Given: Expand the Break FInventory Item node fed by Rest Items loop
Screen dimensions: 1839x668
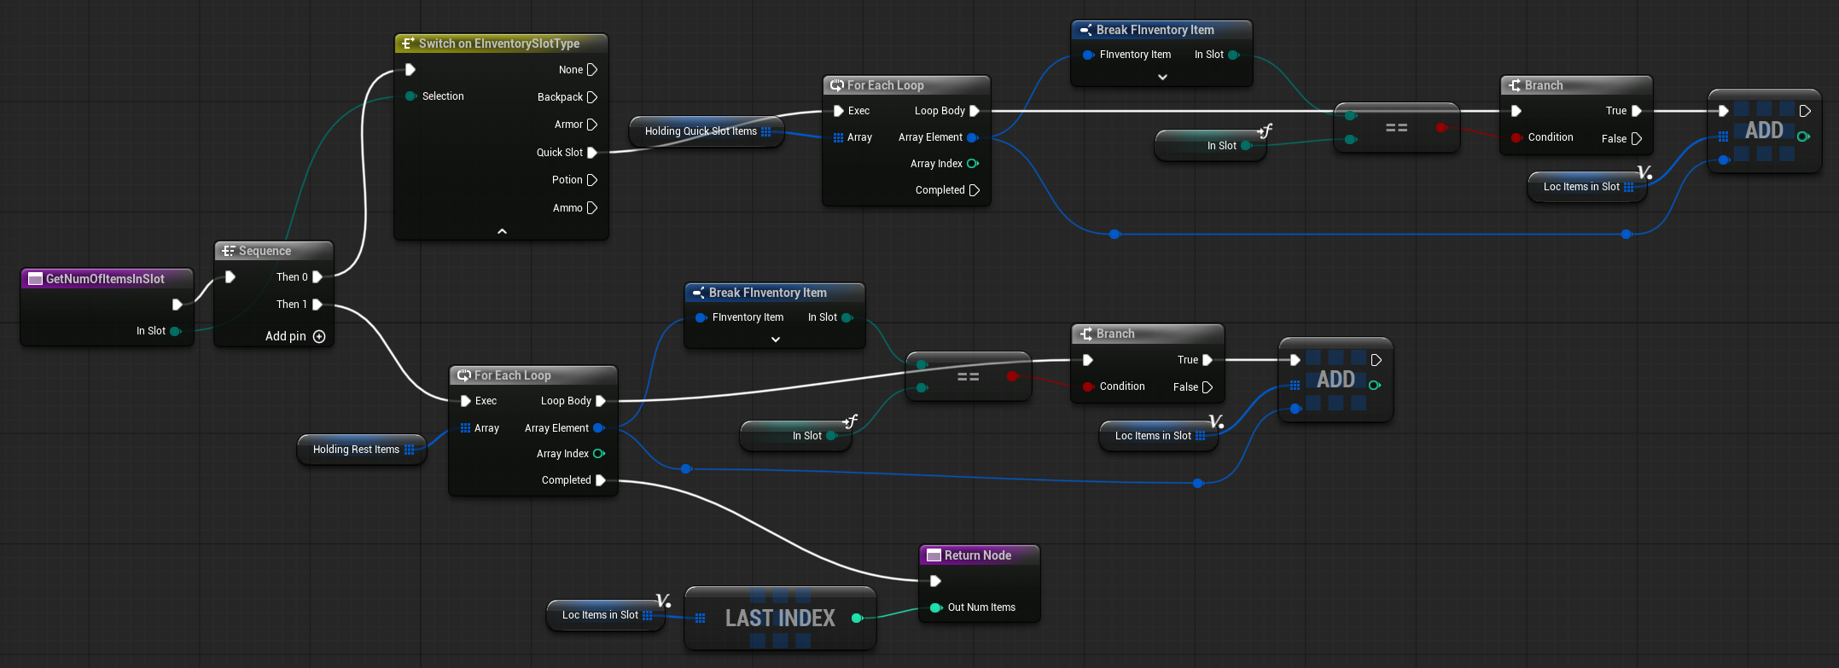Looking at the screenshot, I should (x=775, y=340).
